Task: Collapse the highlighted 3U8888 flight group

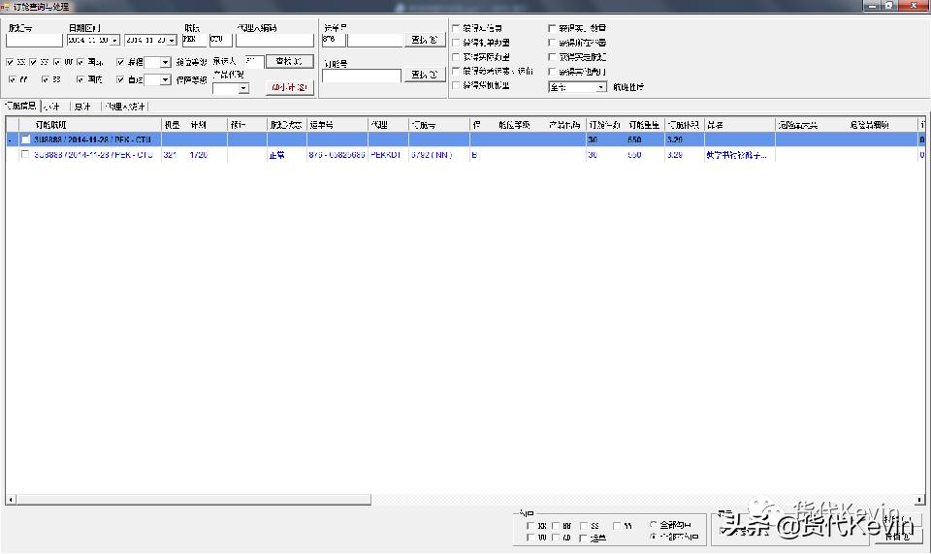Action: click(10, 140)
